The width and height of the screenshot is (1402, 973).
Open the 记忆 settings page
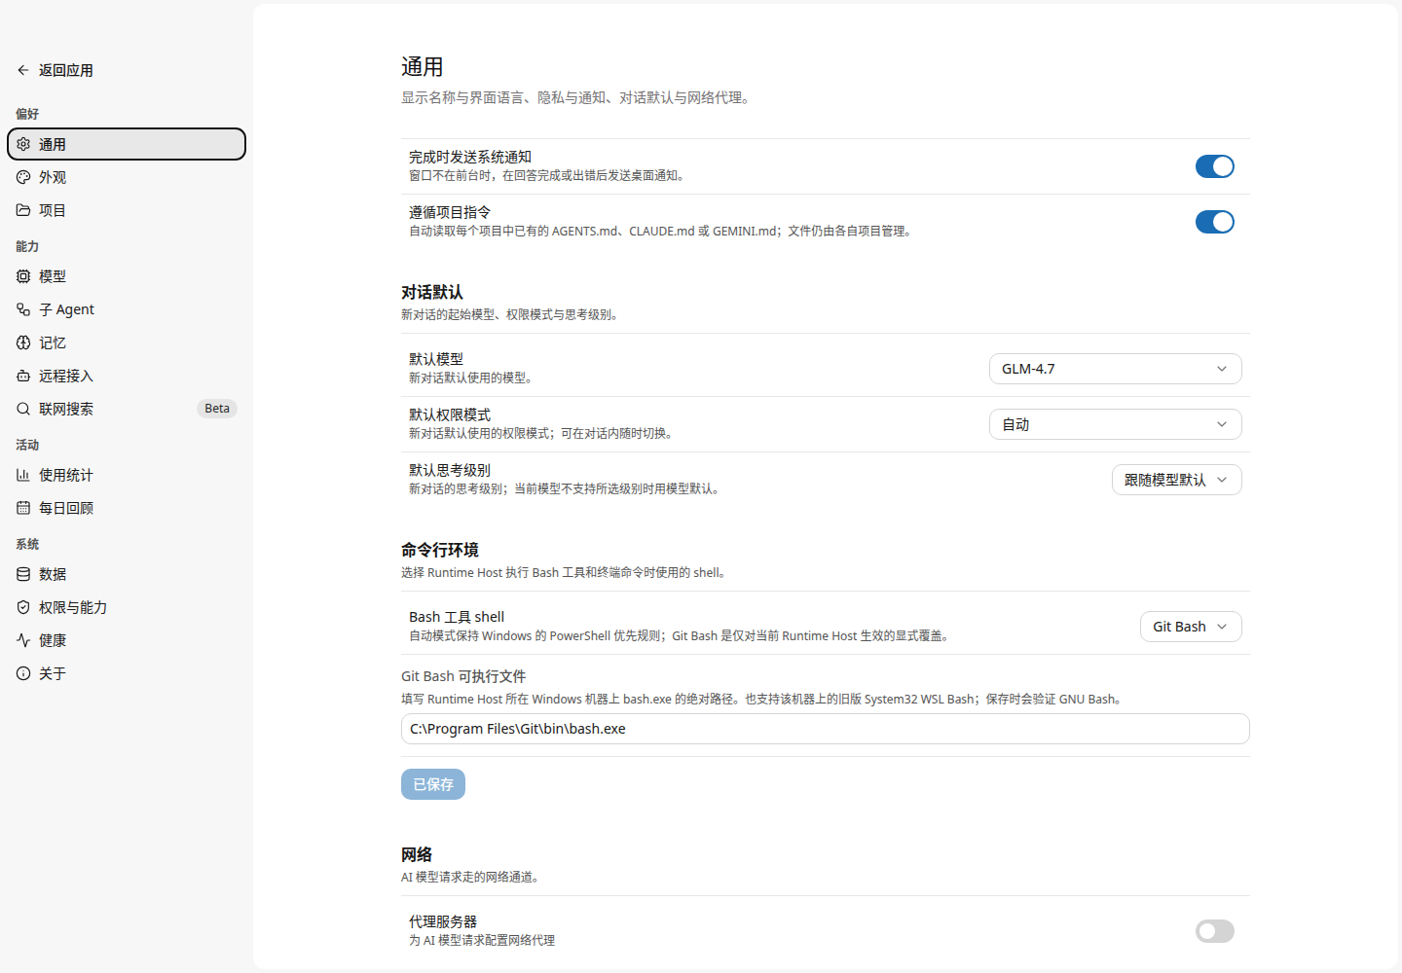point(127,342)
